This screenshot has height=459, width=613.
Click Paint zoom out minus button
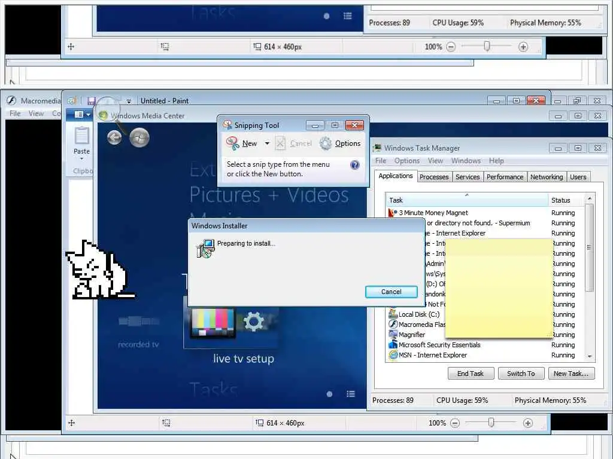tap(455, 423)
